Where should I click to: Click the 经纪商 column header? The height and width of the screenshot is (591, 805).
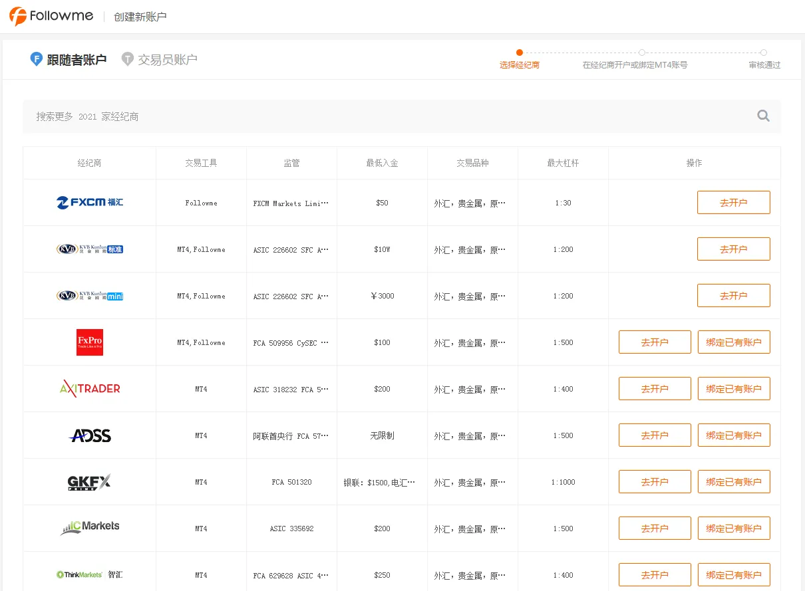pyautogui.click(x=90, y=163)
